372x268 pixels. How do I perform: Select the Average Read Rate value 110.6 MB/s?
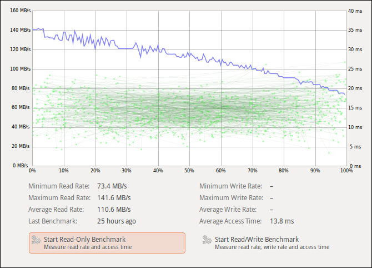114,209
